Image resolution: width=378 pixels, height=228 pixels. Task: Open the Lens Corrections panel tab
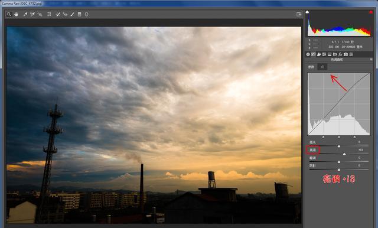point(335,54)
